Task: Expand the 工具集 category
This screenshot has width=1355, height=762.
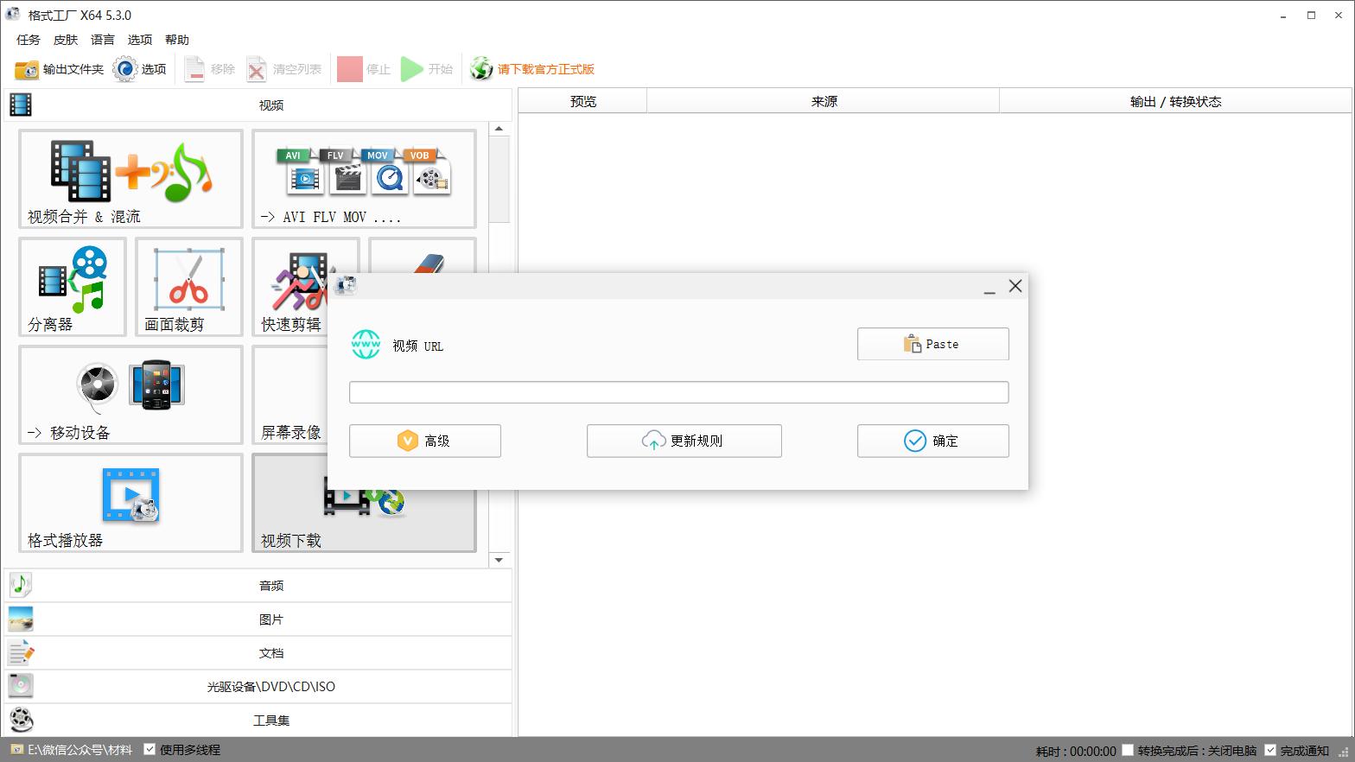Action: (258, 720)
